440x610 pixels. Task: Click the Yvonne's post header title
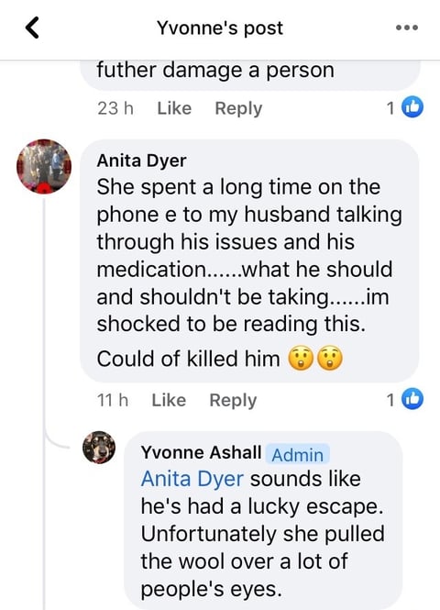pyautogui.click(x=220, y=28)
